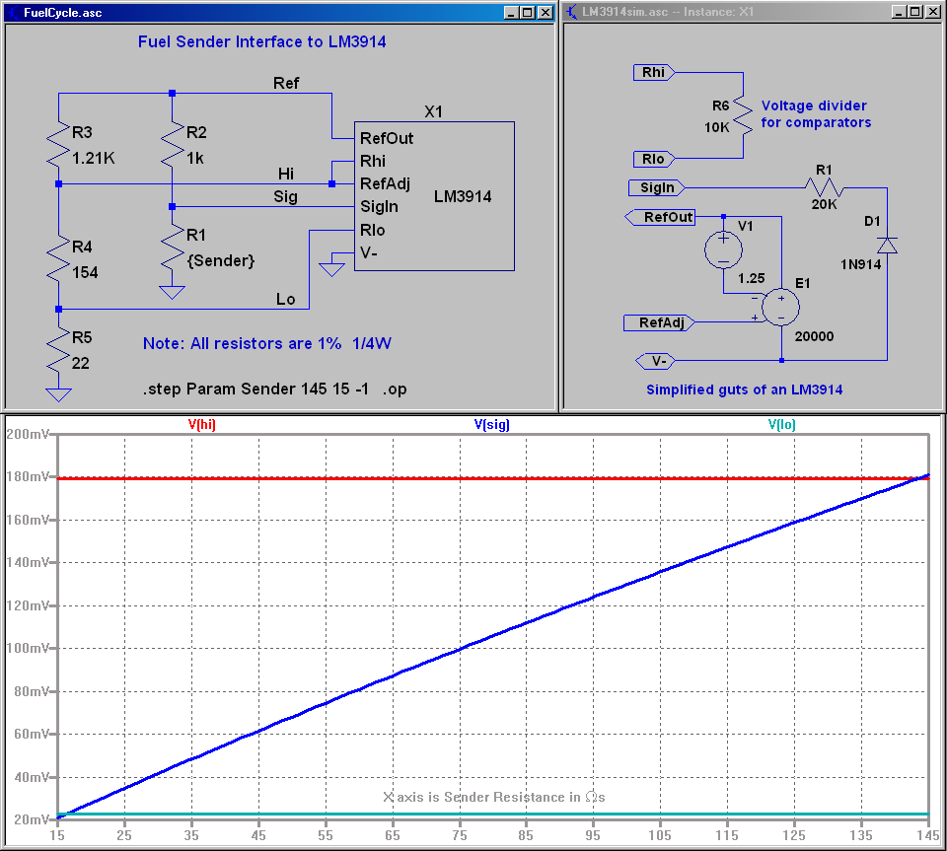This screenshot has width=947, height=851.
Task: Select the R5 resistor symbol in FuelCycle schematic
Action: [58, 349]
